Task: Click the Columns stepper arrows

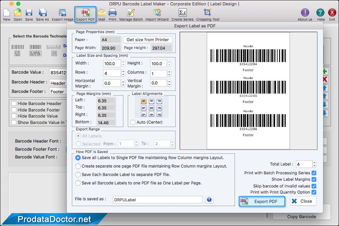Action: tap(169, 73)
